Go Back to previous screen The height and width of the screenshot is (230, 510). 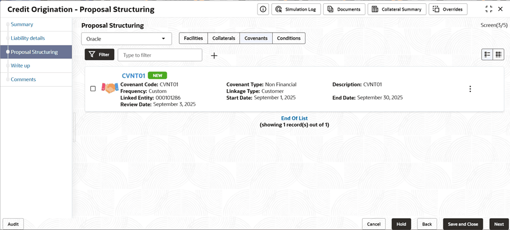click(427, 224)
